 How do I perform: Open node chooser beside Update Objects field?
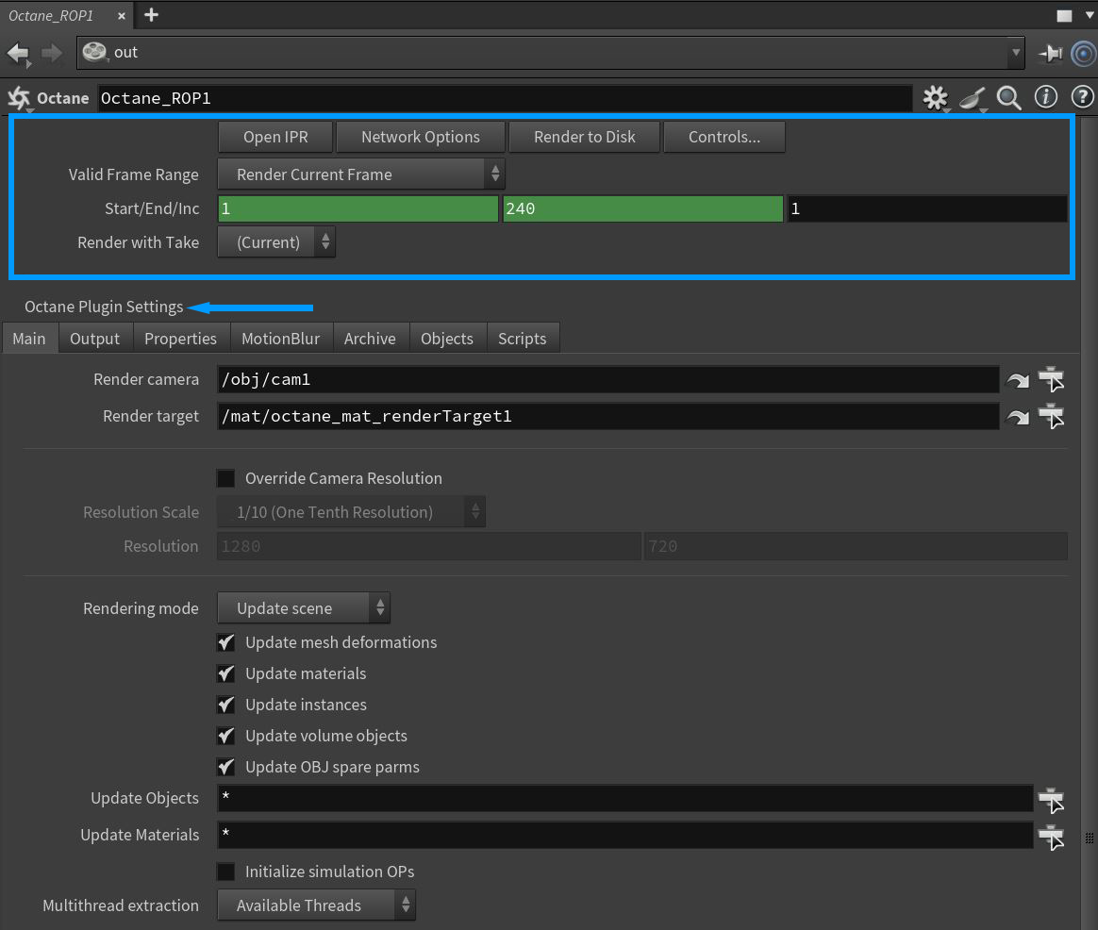point(1051,799)
